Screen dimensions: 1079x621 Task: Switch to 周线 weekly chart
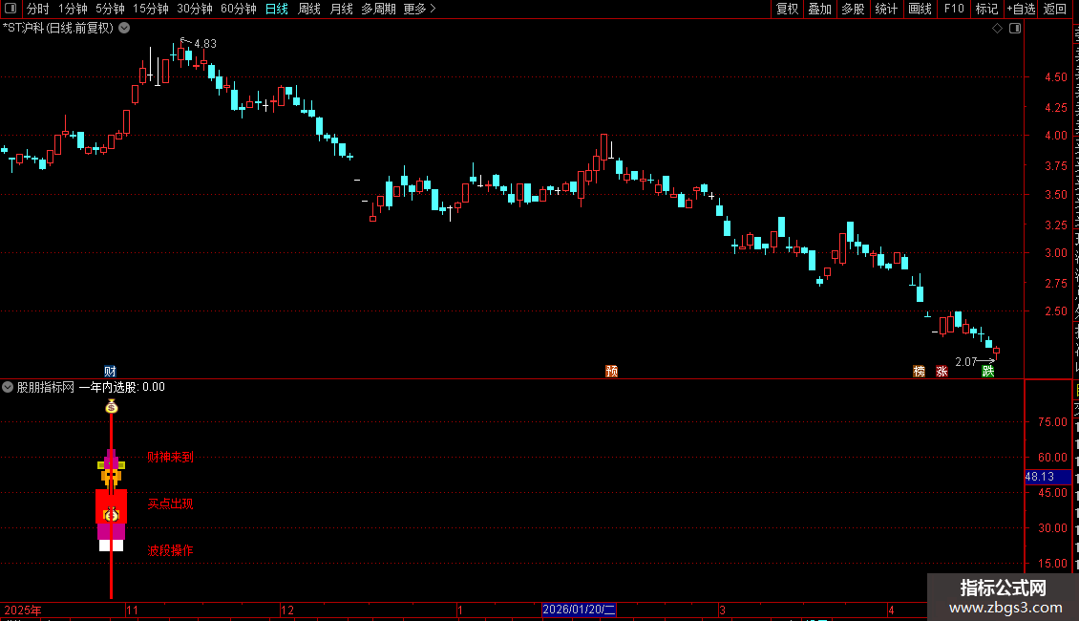(309, 9)
